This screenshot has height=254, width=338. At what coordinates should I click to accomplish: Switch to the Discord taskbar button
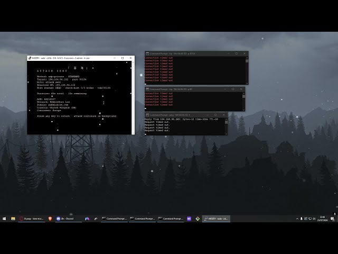tap(68, 219)
